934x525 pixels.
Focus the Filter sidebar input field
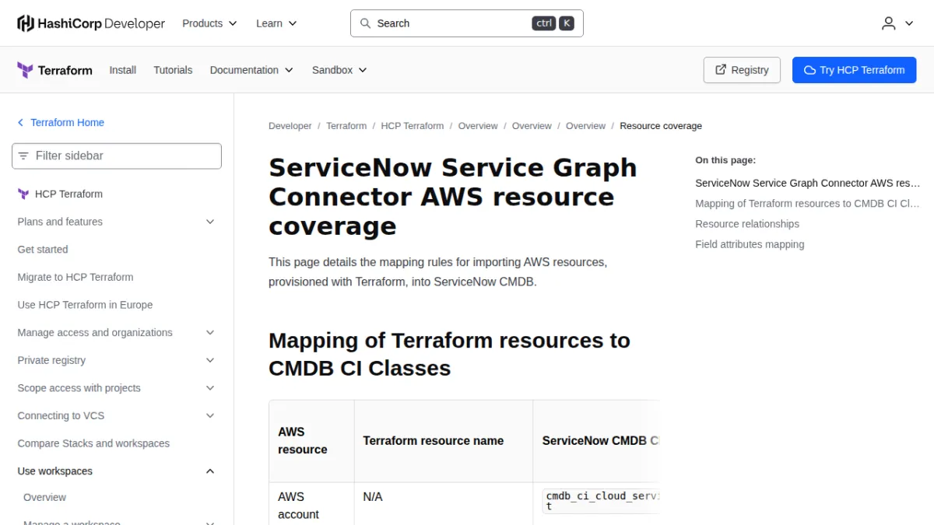click(x=117, y=156)
